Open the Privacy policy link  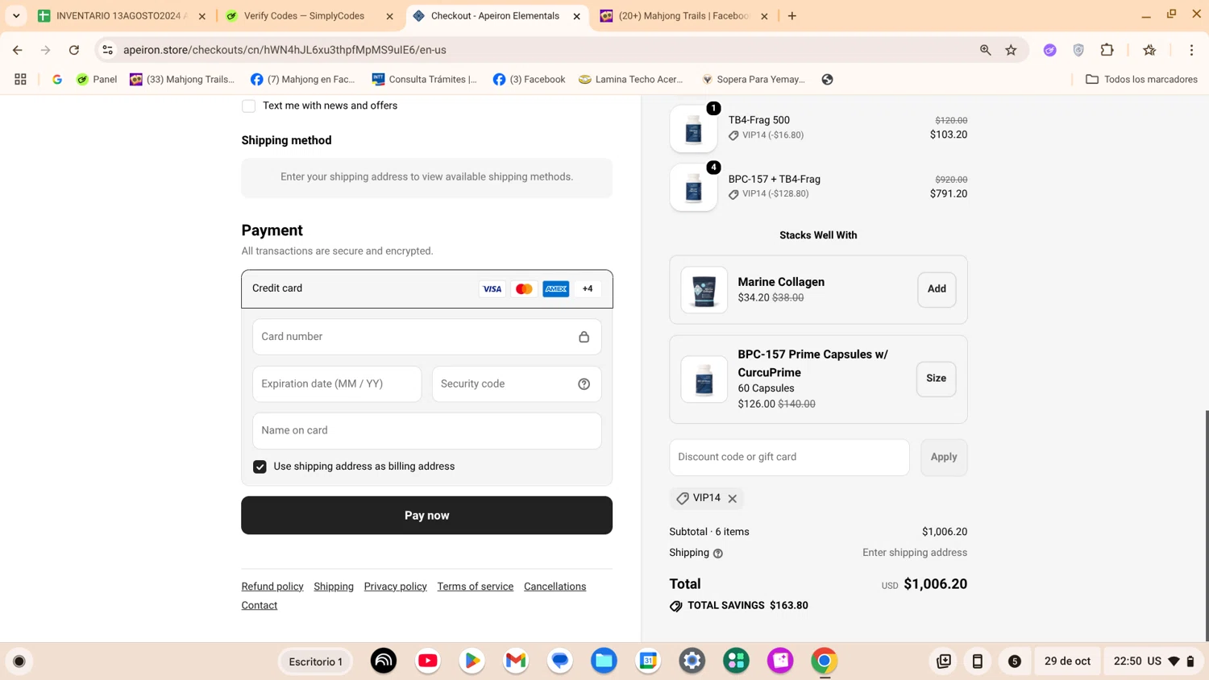pyautogui.click(x=395, y=587)
